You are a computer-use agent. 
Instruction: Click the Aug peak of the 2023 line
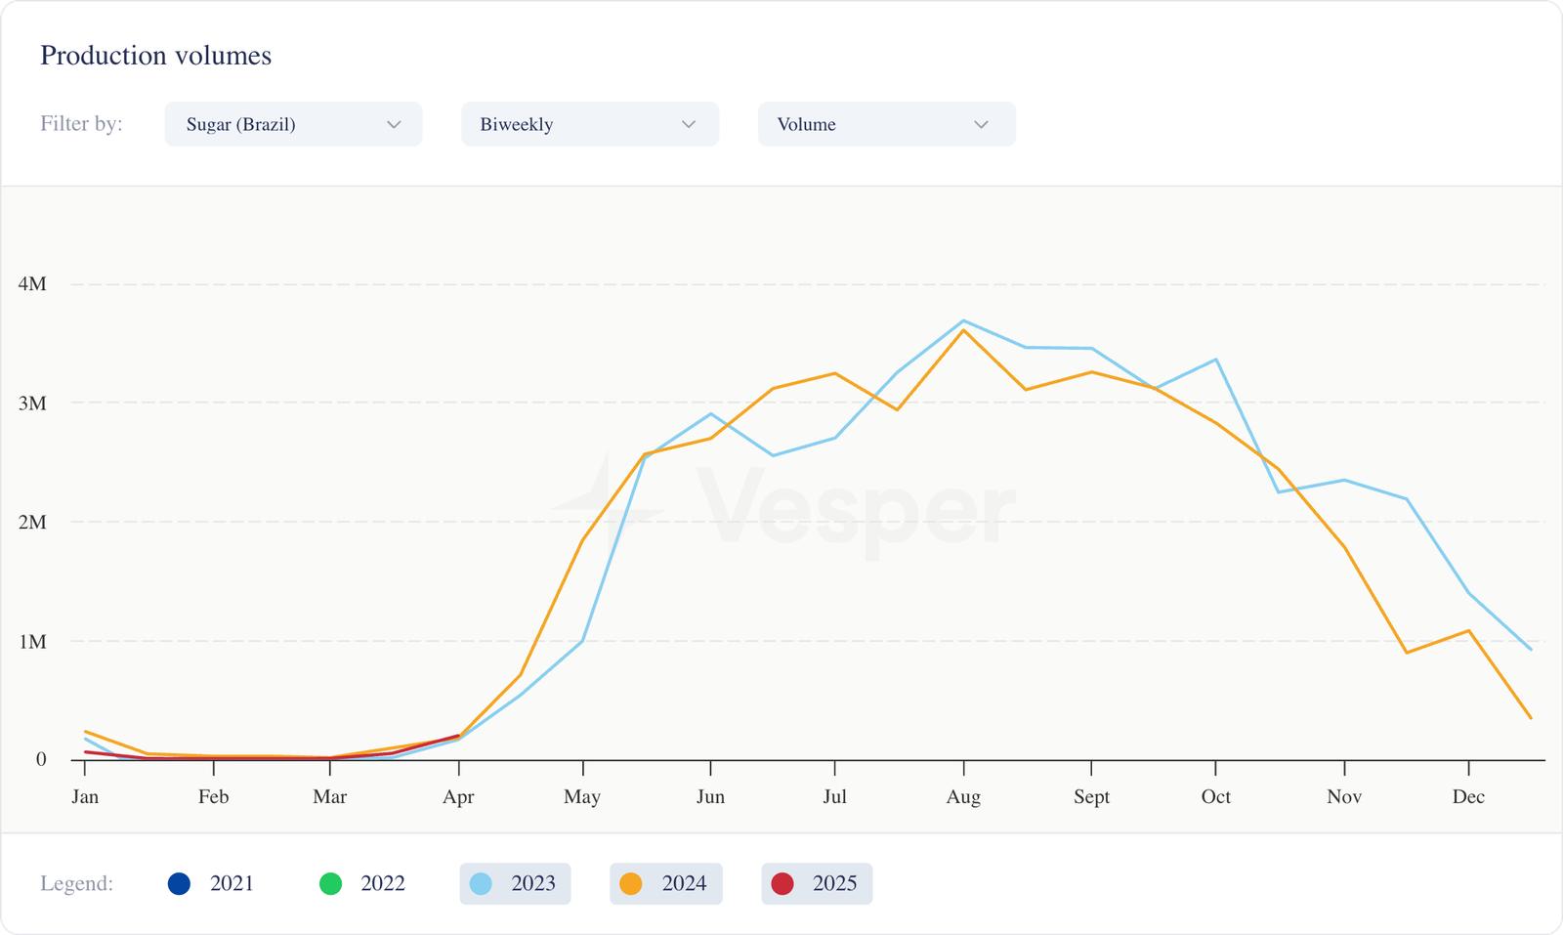point(964,320)
